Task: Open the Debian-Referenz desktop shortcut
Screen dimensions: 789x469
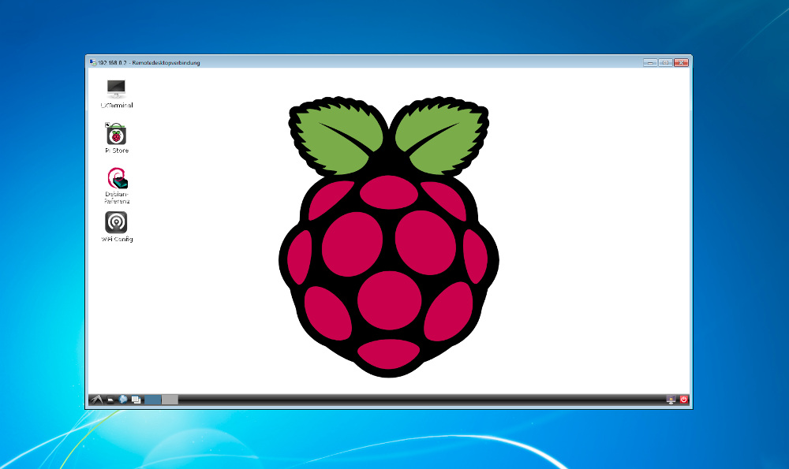Action: pyautogui.click(x=118, y=178)
